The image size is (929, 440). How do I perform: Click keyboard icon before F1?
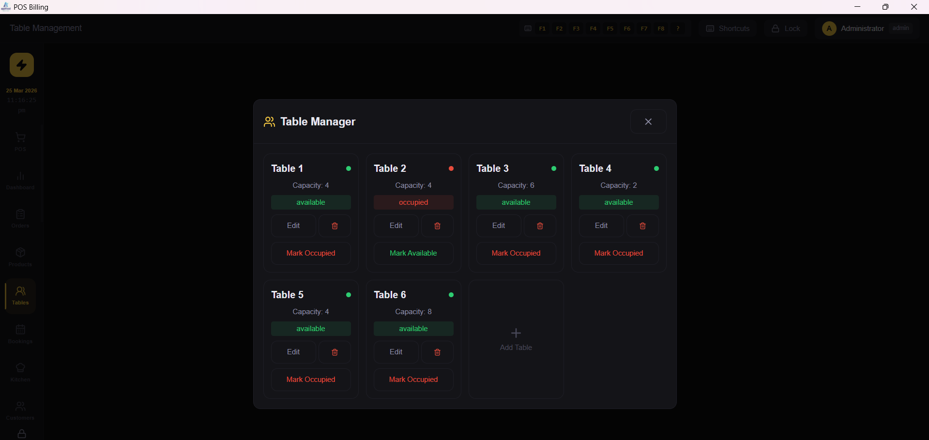pyautogui.click(x=528, y=29)
